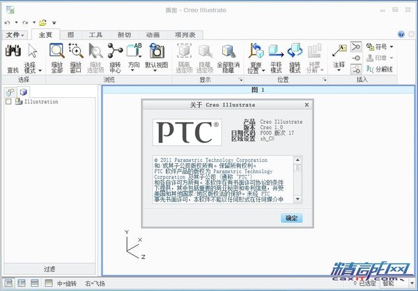Click the undo arrow in quick access toolbar

pos(8,23)
